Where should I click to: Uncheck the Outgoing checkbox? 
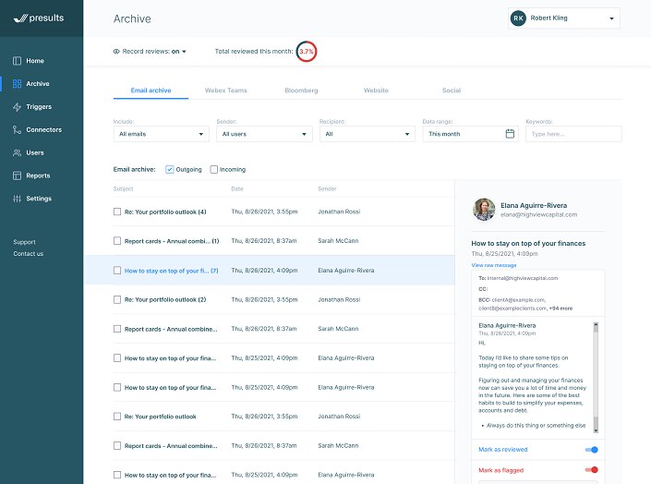(x=170, y=170)
